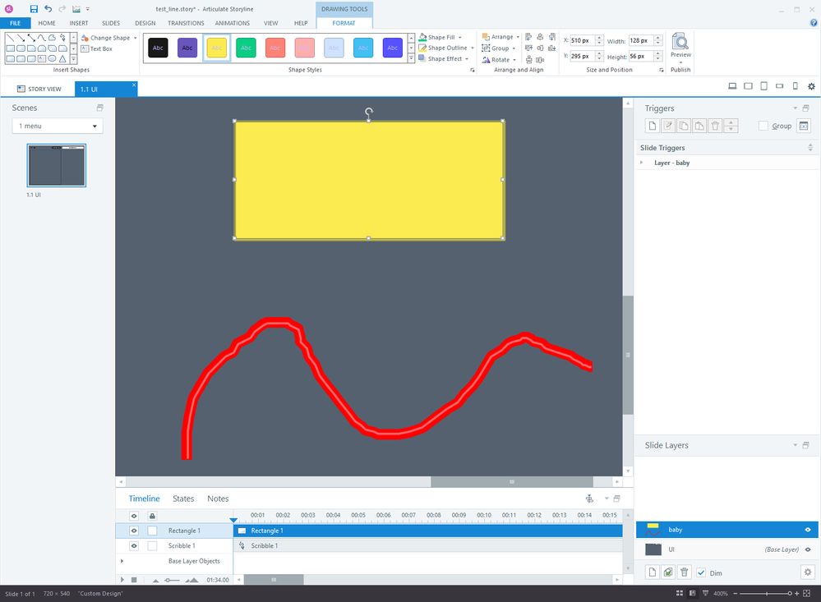
Task: Switch to the ANIMATIONS ribbon tab
Action: (232, 23)
